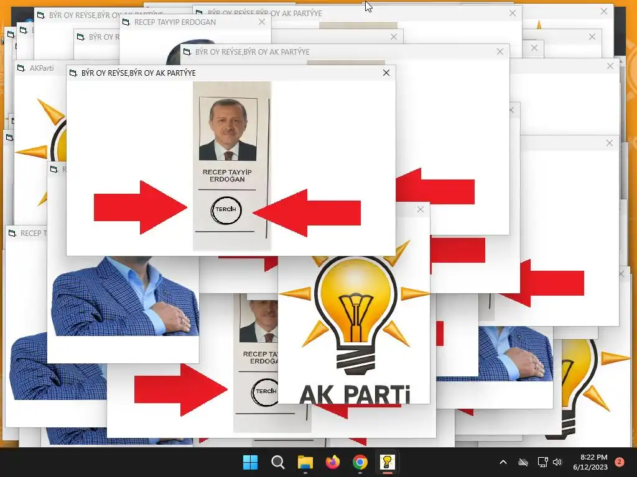Click the AK PARTİ wordmark text

[355, 394]
